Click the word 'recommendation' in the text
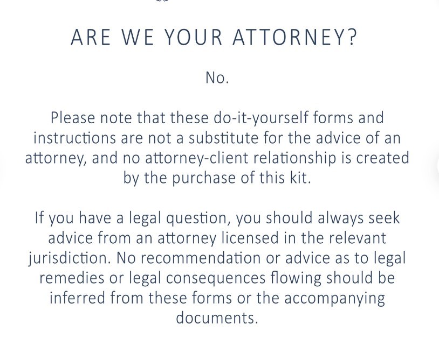439x360 pixels. point(200,258)
